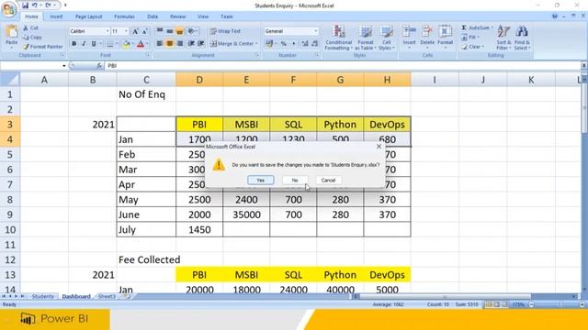The image size is (588, 330).
Task: Increase font size with Grow Font
Action: [x=135, y=31]
